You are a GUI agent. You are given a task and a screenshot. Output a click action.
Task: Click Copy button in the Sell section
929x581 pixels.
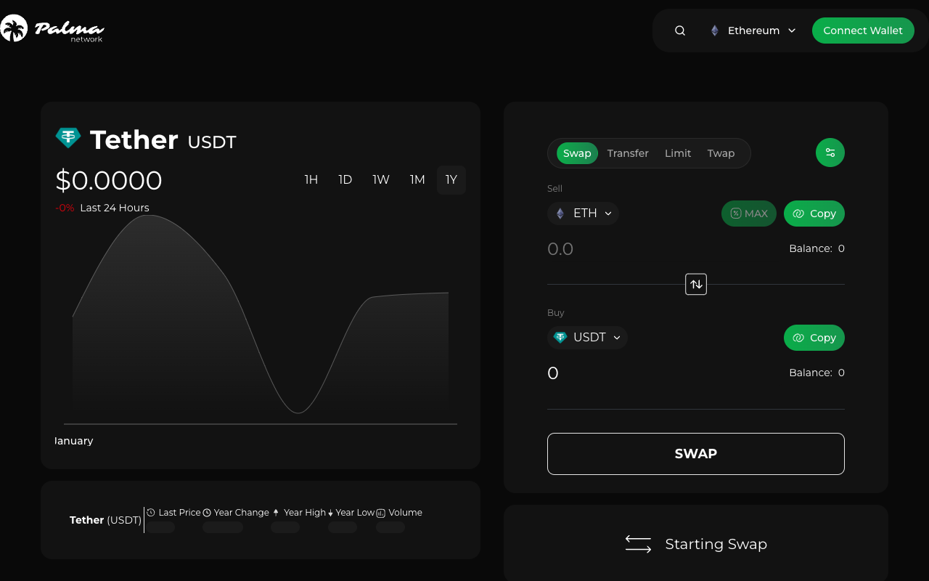coord(814,214)
